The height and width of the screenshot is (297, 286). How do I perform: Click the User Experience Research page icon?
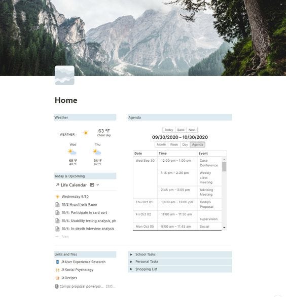57,262
